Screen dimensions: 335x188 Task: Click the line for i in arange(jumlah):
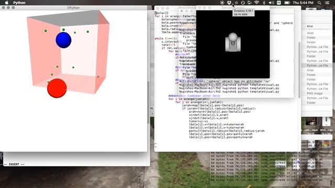(x=189, y=99)
